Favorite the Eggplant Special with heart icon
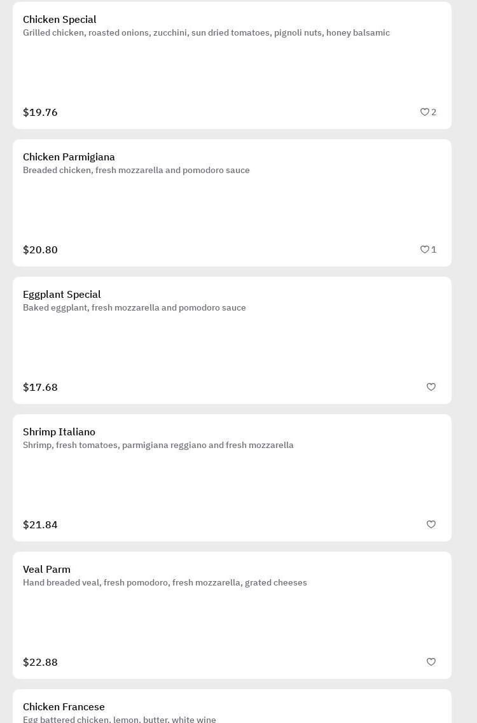 coord(431,387)
